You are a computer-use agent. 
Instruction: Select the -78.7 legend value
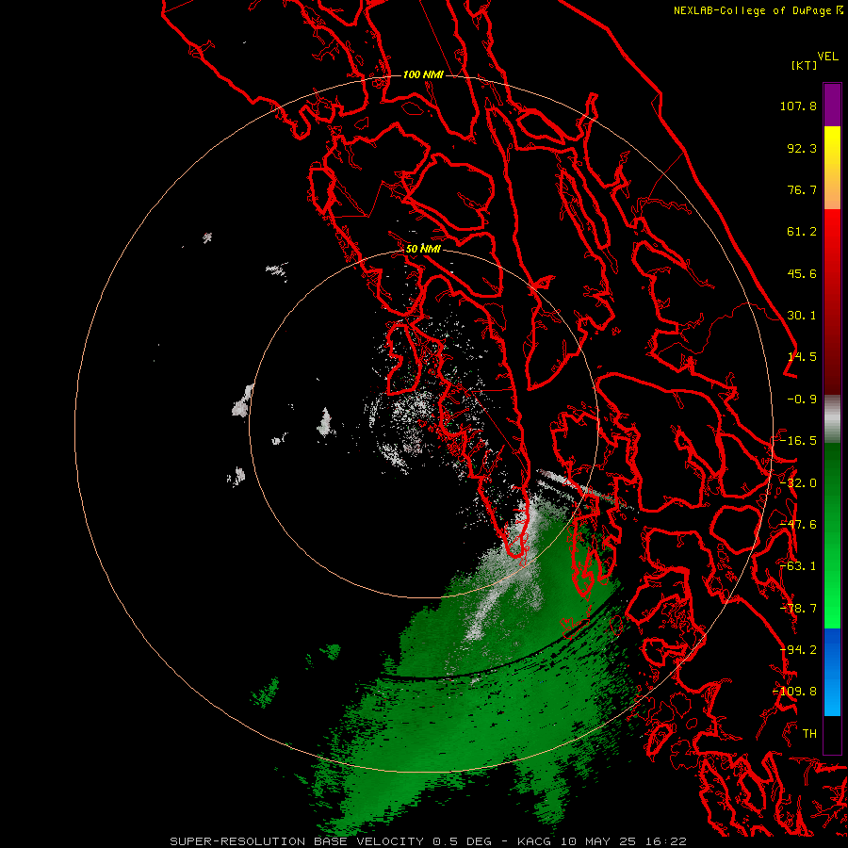pyautogui.click(x=798, y=609)
